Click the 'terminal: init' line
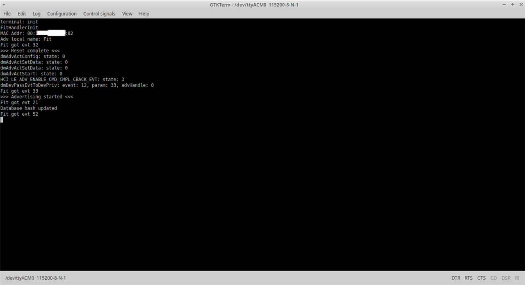Screen dimensions: 525x285 tap(19, 22)
